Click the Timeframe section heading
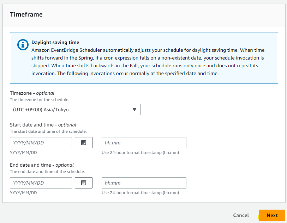287x223 pixels. [26, 14]
